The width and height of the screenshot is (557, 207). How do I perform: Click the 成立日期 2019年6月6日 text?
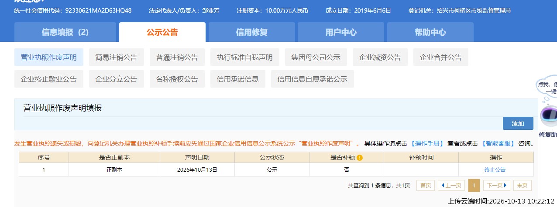coord(358,10)
